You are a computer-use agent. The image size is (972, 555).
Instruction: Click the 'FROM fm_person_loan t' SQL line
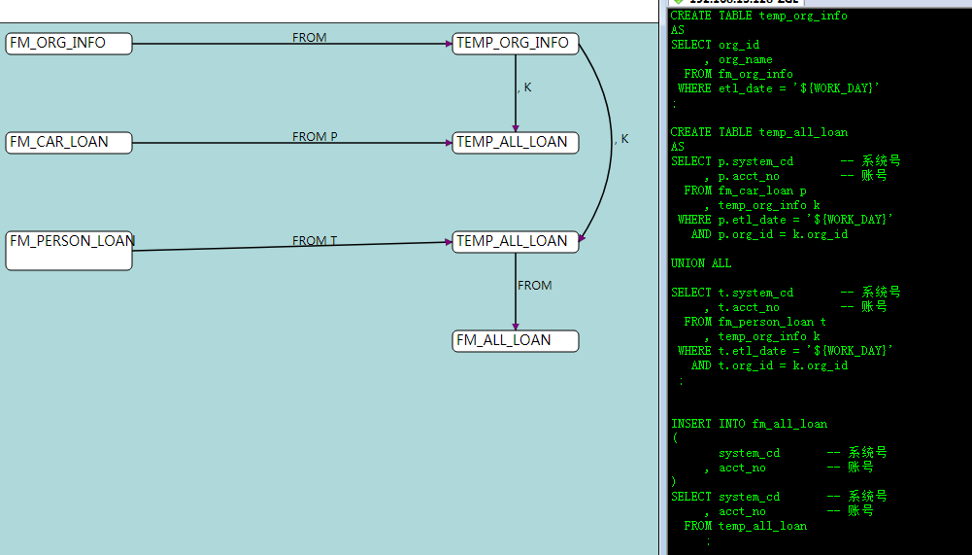point(755,322)
